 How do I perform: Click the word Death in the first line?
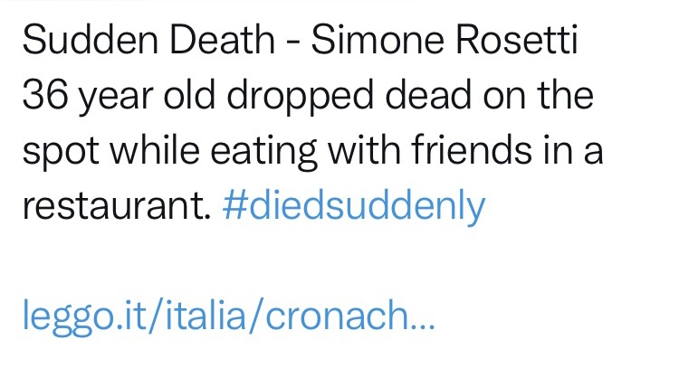point(222,40)
